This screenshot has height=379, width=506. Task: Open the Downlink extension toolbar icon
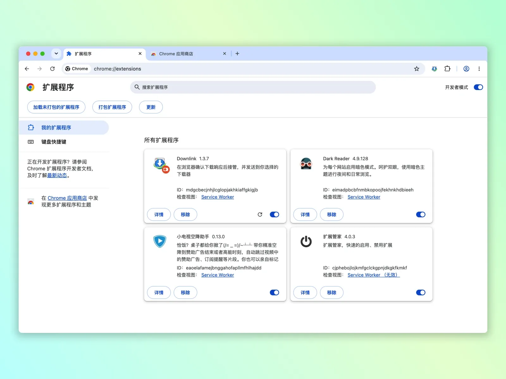[x=434, y=69]
